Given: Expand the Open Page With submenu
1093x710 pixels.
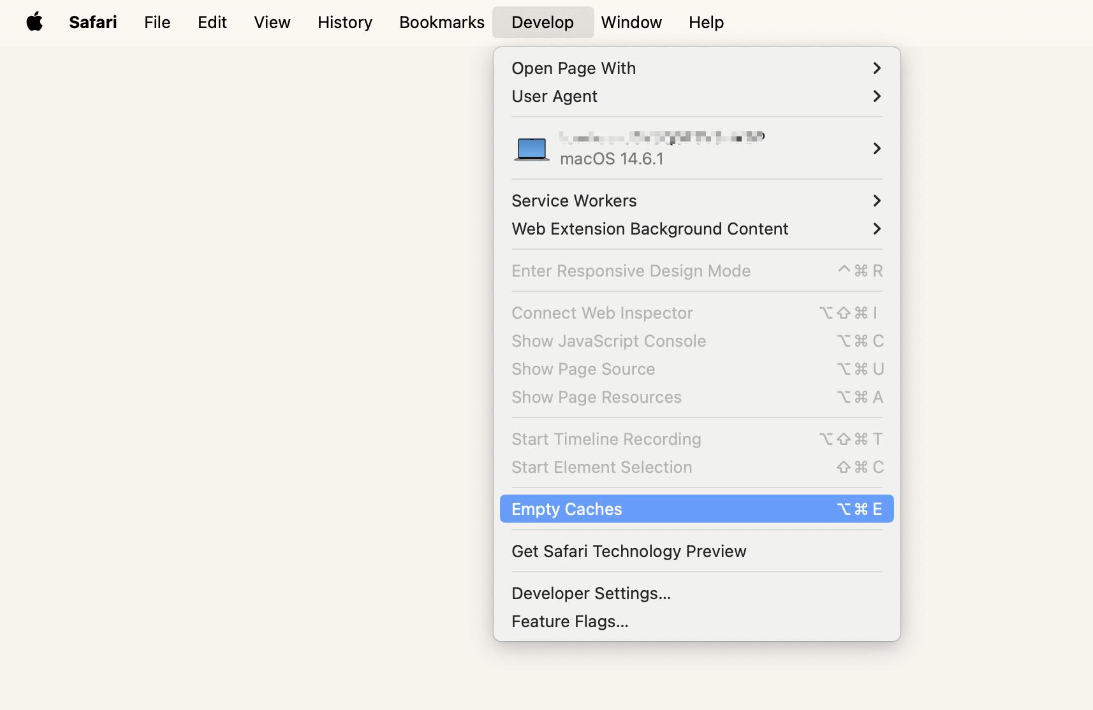Looking at the screenshot, I should click(x=697, y=68).
